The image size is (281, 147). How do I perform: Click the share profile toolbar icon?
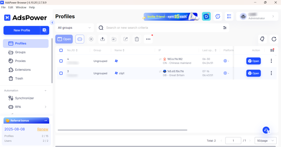pos(125,39)
